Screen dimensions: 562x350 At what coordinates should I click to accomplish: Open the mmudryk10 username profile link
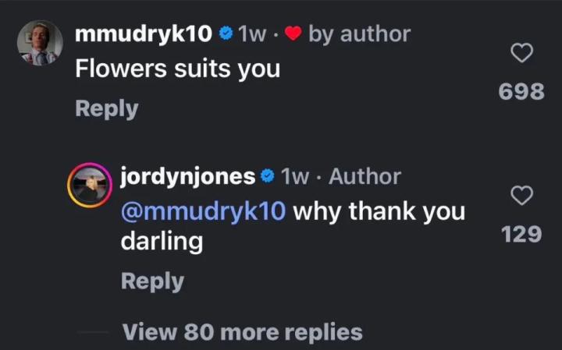point(144,34)
